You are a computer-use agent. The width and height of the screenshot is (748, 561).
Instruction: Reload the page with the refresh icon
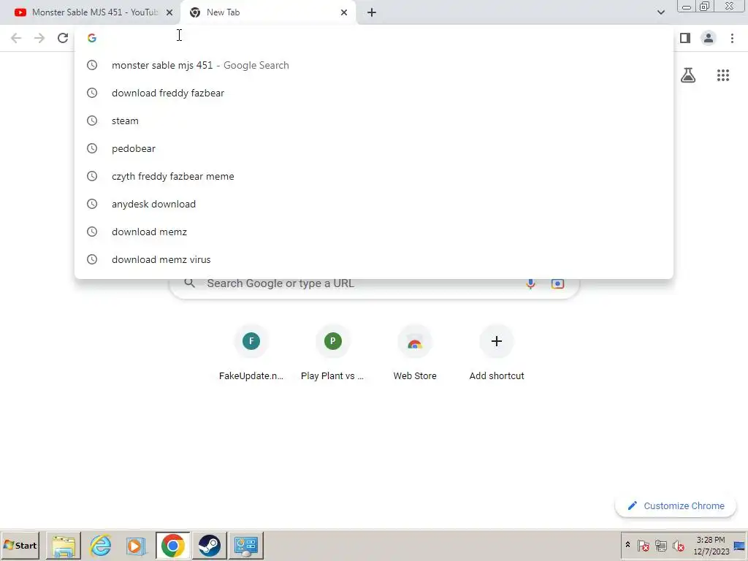(x=63, y=38)
